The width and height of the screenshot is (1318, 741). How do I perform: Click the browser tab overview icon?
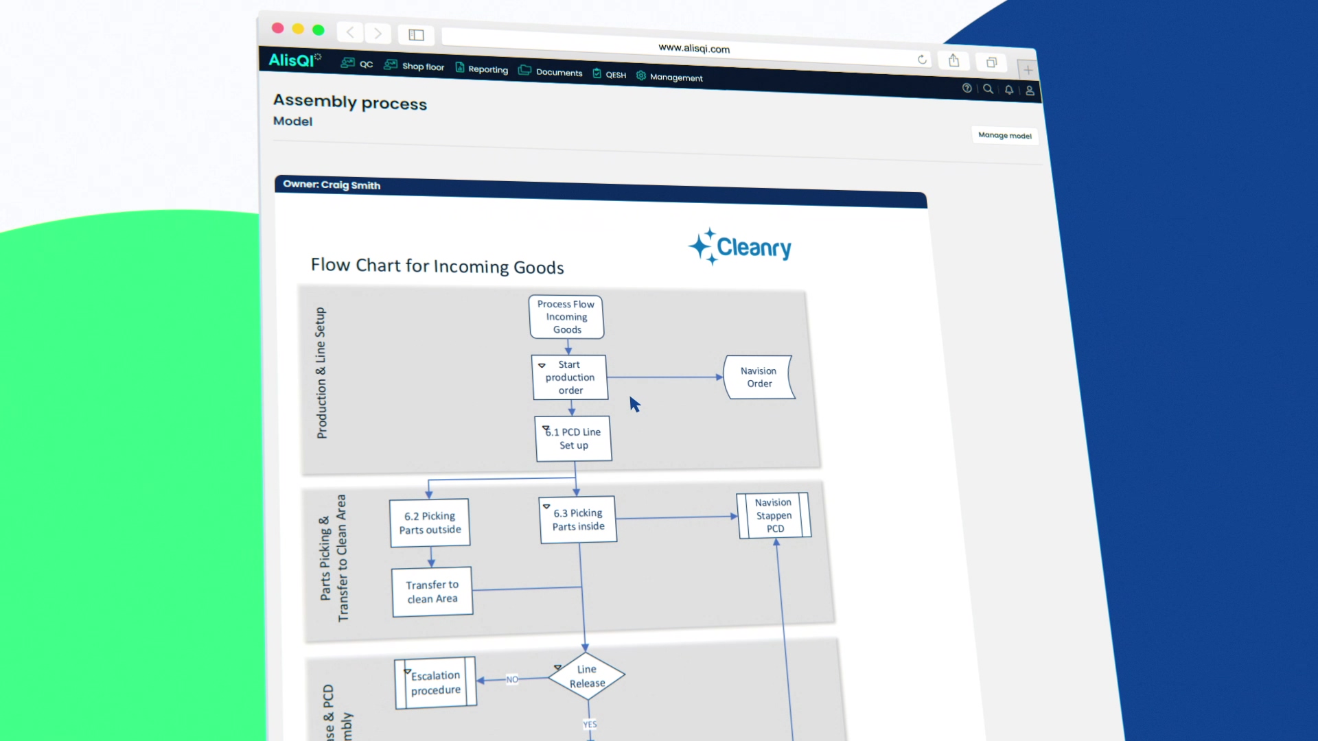[x=991, y=62]
